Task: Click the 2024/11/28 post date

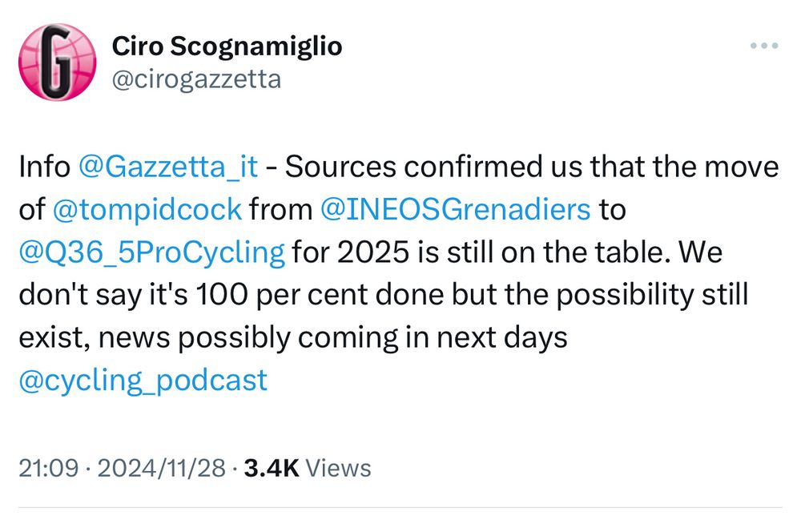Action: [160, 468]
